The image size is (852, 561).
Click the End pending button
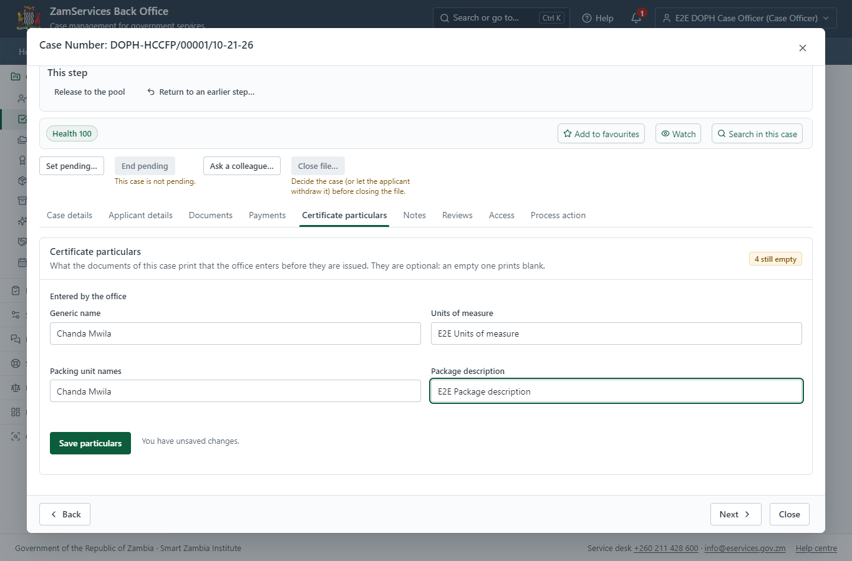coord(145,166)
